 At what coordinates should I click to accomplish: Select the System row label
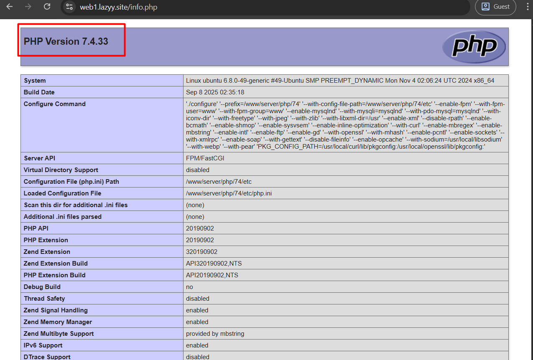pyautogui.click(x=35, y=81)
